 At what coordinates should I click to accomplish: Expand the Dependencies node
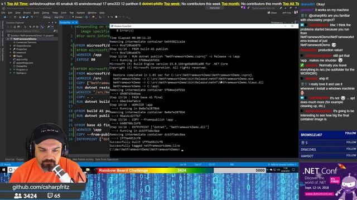[11, 46]
